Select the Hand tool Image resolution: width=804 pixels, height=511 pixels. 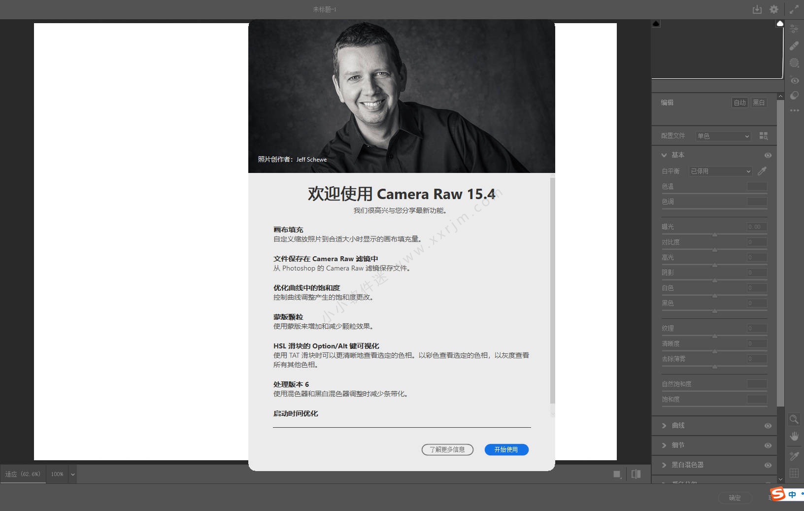[794, 436]
